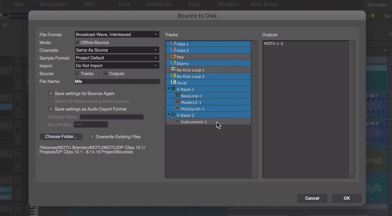Click the Starry track icon
This screenshot has height=216, width=392.
tap(173, 63)
